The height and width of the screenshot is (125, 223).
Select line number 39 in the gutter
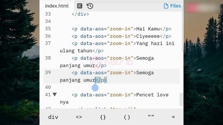[x=48, y=73]
